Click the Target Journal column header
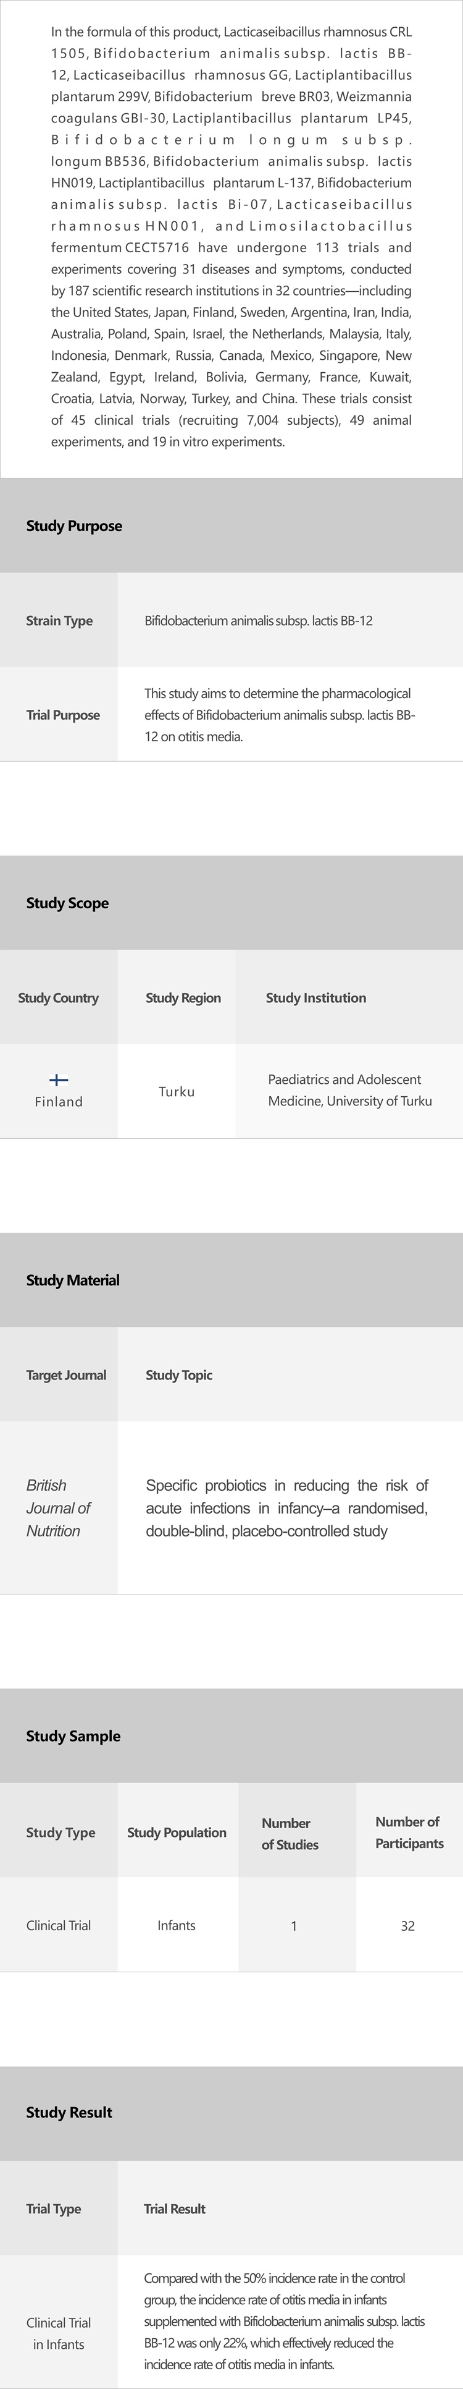The height and width of the screenshot is (2389, 463). point(65,1374)
